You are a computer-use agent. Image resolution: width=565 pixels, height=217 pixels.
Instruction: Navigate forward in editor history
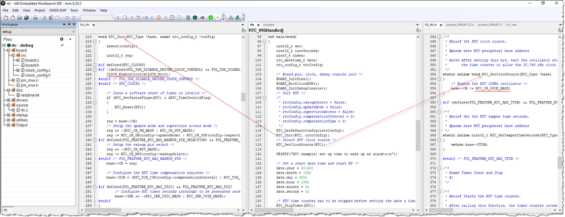[x=179, y=18]
